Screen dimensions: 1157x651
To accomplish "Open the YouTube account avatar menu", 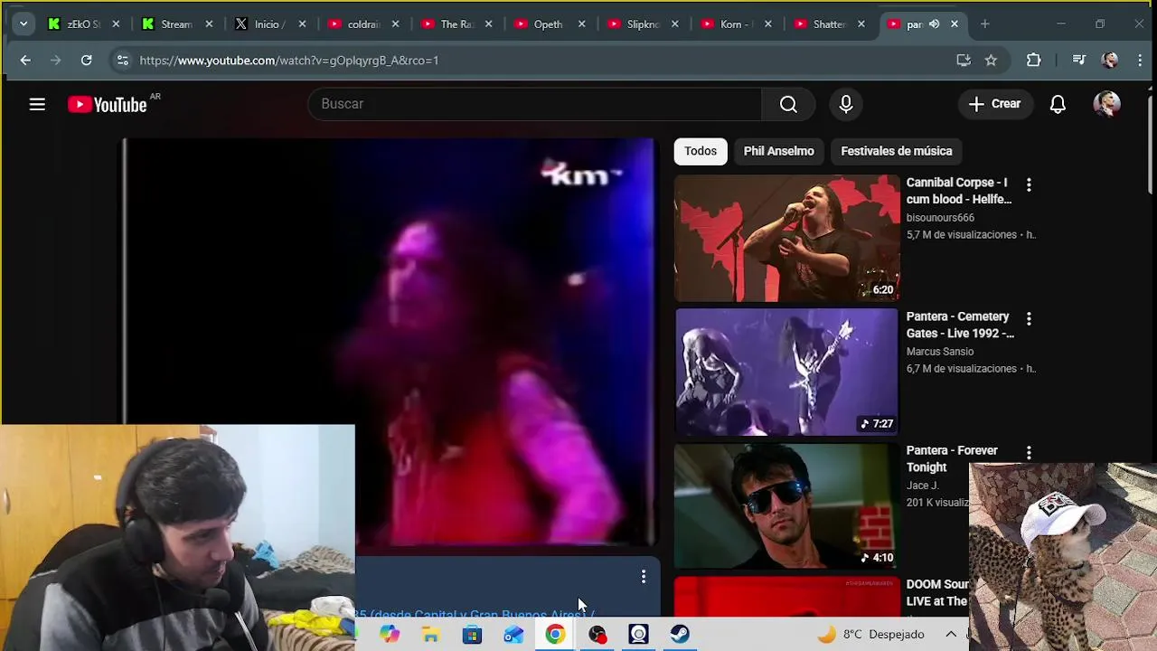I will click(x=1107, y=104).
